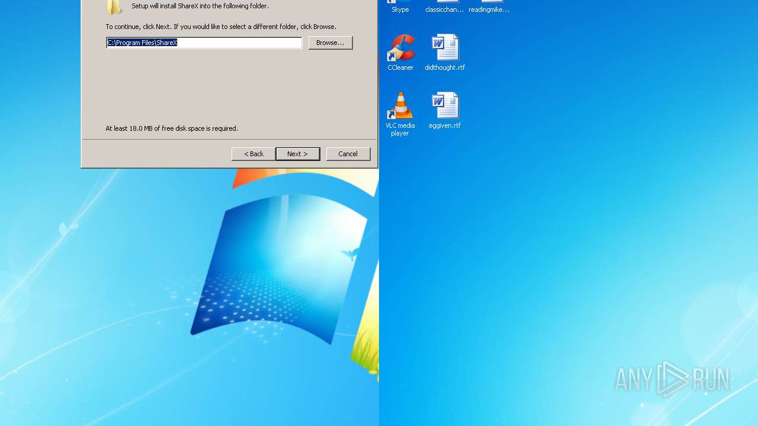This screenshot has width=758, height=426.
Task: Go back with the < Back button
Action: coord(253,154)
